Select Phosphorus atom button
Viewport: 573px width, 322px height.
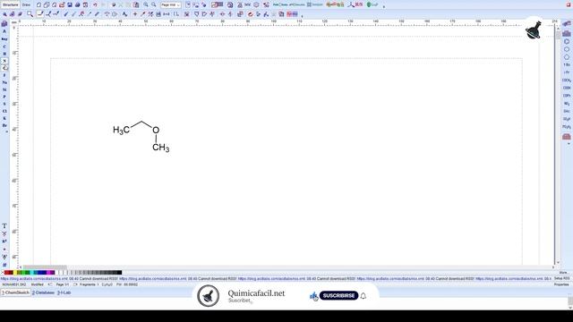pyautogui.click(x=4, y=97)
